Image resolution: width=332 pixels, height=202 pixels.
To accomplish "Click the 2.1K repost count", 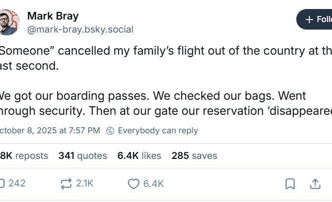I will [85, 183].
